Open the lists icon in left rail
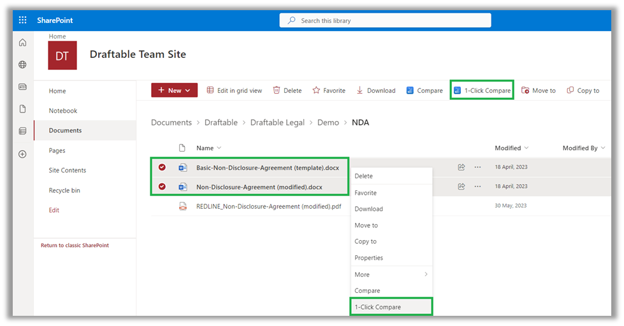The width and height of the screenshot is (624, 326). point(23,131)
